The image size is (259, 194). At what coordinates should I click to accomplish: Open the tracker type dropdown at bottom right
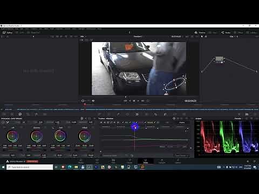pos(182,156)
